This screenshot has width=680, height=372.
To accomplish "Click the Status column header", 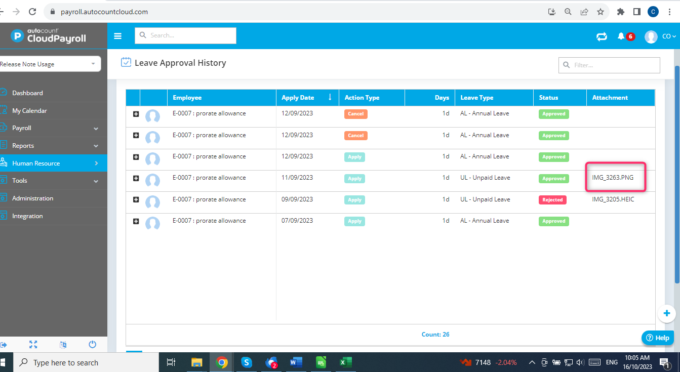I will (559, 98).
